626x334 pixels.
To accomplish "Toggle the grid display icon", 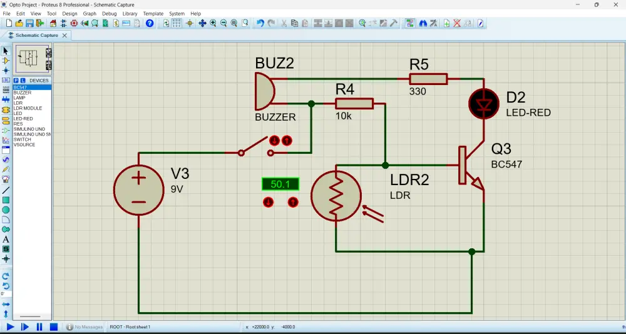I will [177, 23].
